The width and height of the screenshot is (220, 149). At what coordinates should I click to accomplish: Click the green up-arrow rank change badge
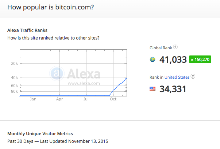[200, 59]
